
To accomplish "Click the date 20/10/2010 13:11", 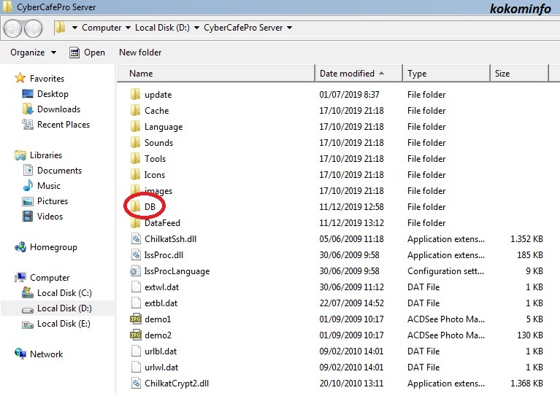I will (351, 384).
